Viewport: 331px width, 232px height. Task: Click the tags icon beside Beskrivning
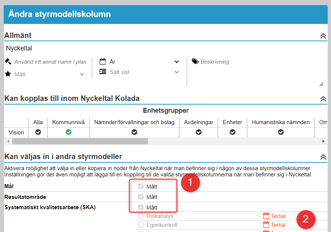[195, 61]
